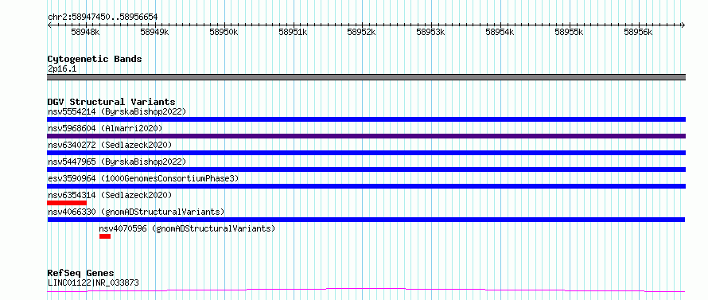
Task: Click the magenta LINC01122 gene line
Action: coord(366,290)
